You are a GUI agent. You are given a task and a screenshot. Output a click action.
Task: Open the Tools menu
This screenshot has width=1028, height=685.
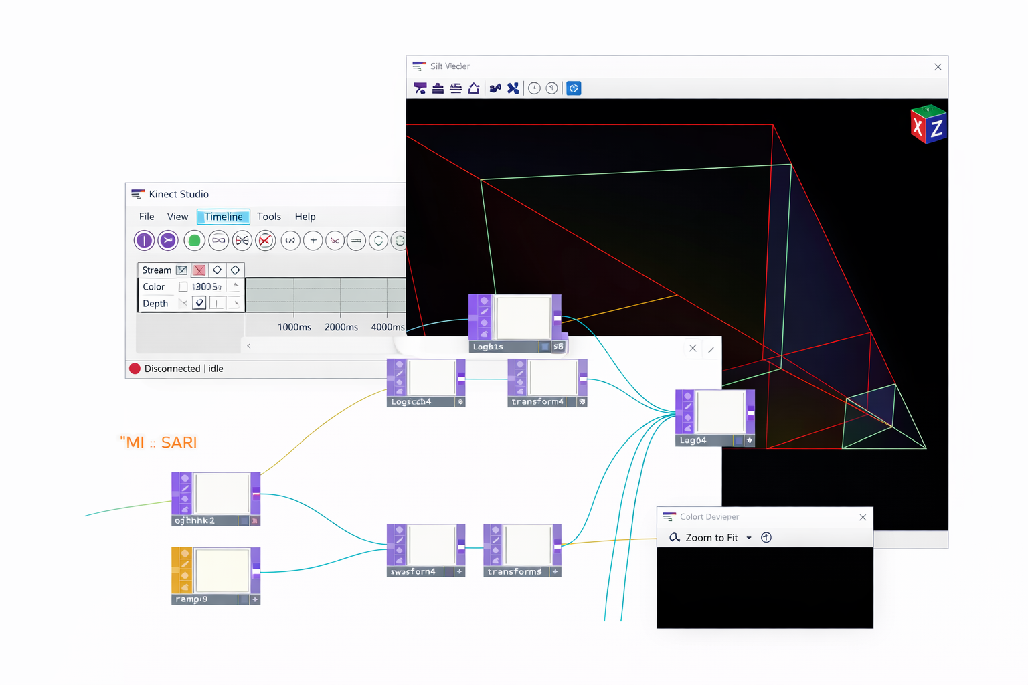268,217
